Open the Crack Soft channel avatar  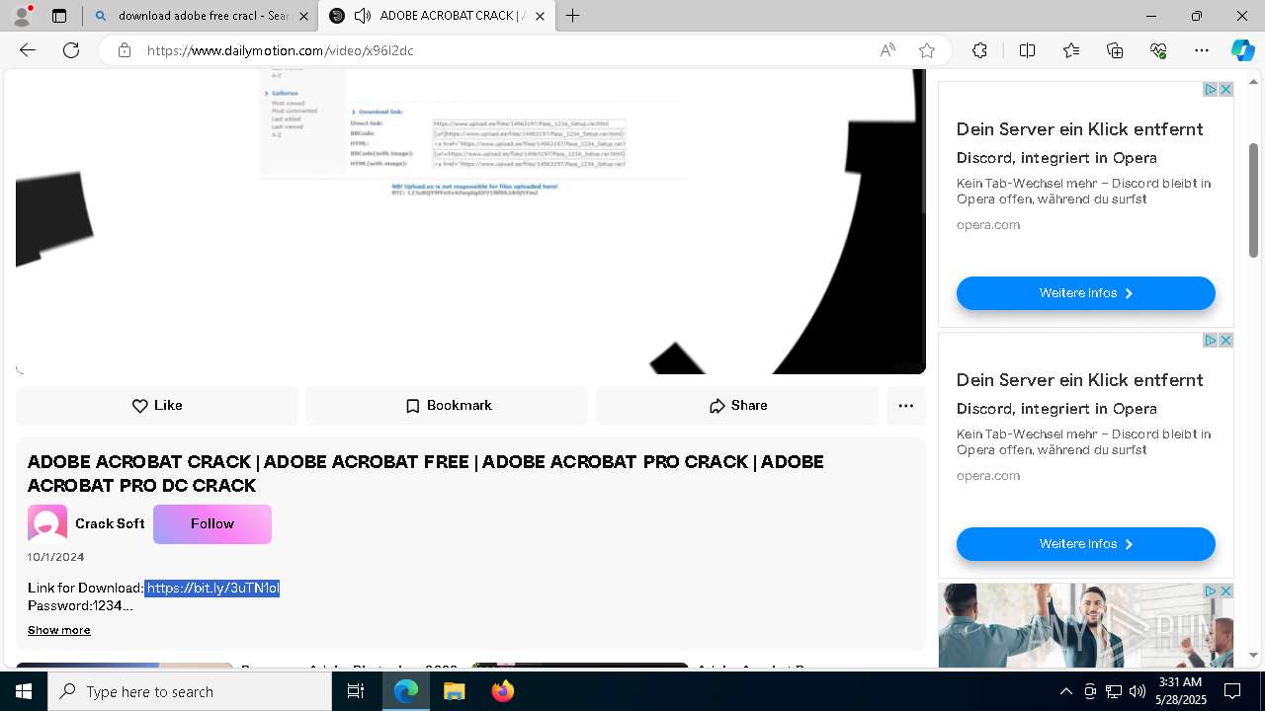47,524
